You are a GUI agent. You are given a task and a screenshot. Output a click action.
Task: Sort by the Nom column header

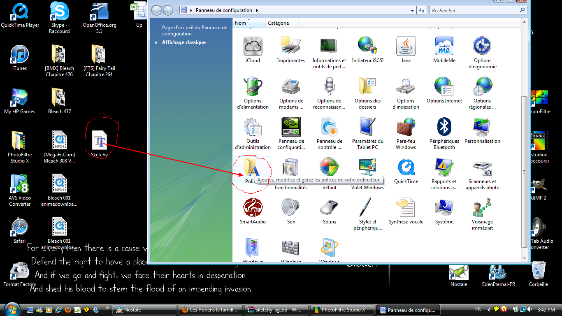[248, 23]
